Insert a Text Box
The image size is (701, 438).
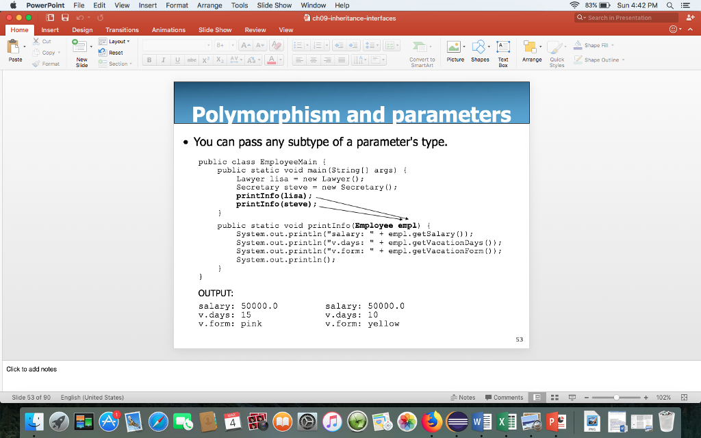click(503, 53)
